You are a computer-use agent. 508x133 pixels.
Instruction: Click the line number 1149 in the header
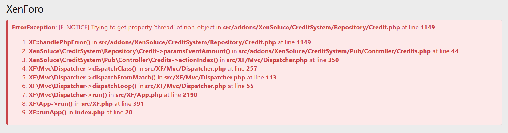tap(428, 27)
